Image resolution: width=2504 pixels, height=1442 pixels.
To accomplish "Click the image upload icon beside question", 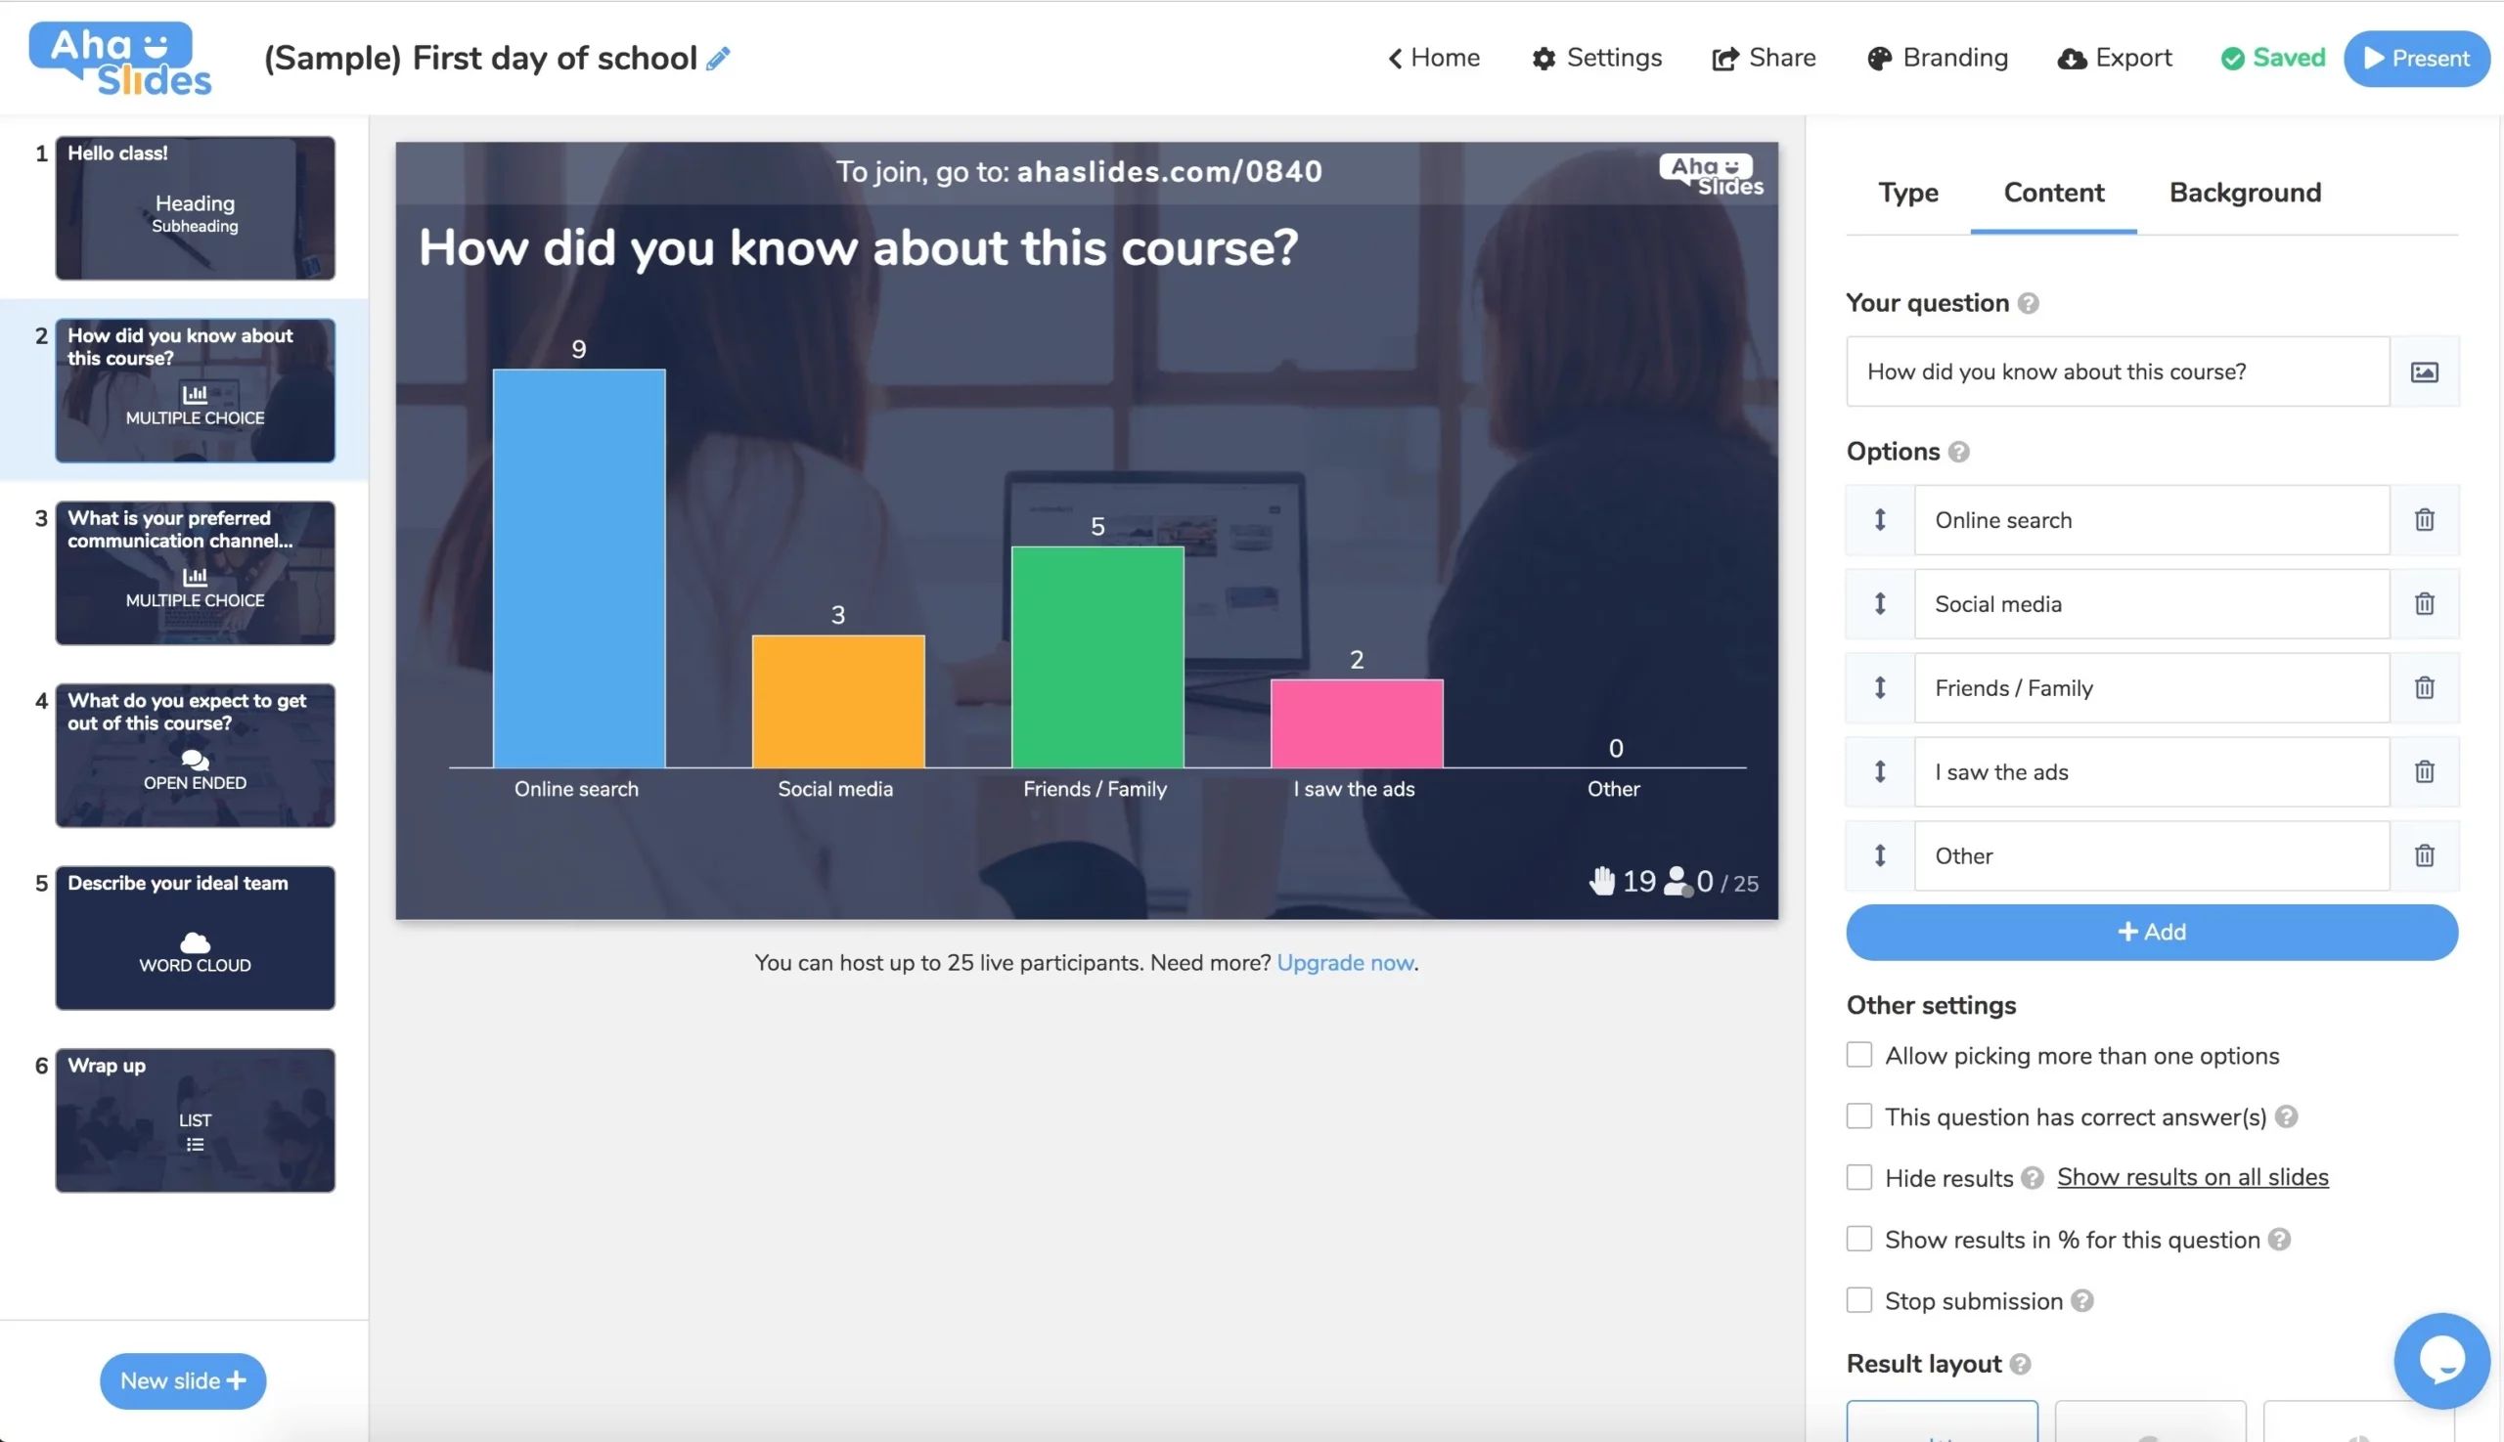I will [2424, 372].
